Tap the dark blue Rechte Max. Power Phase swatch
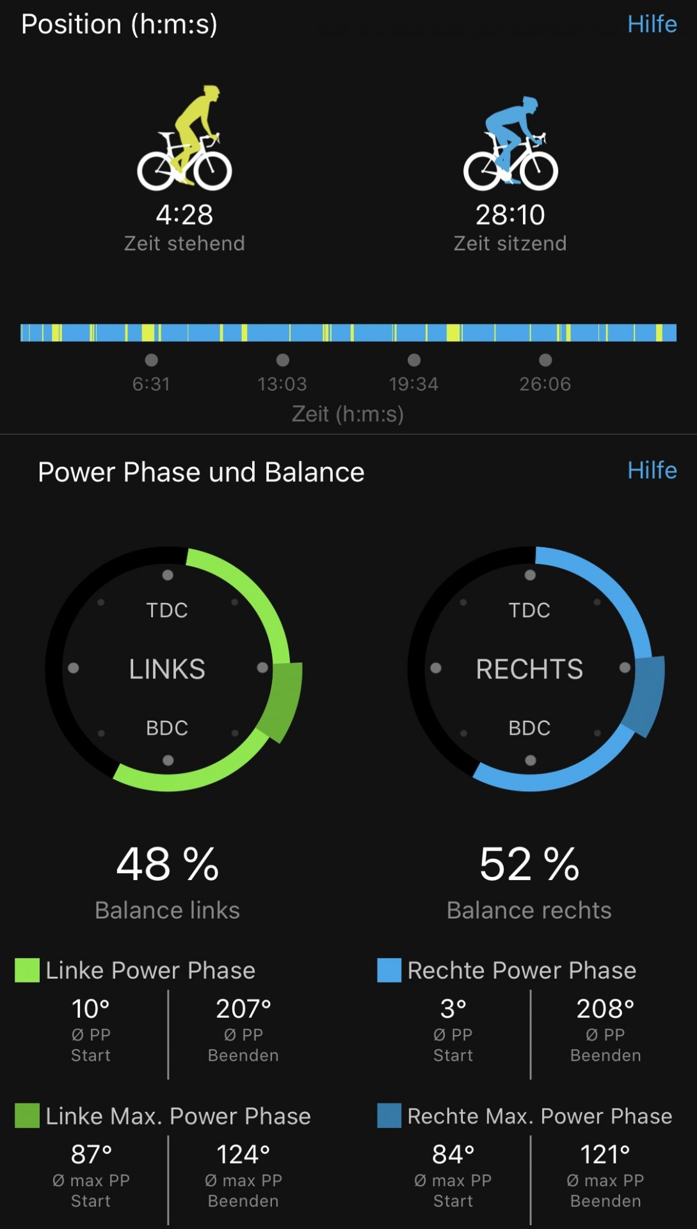 pos(389,1116)
